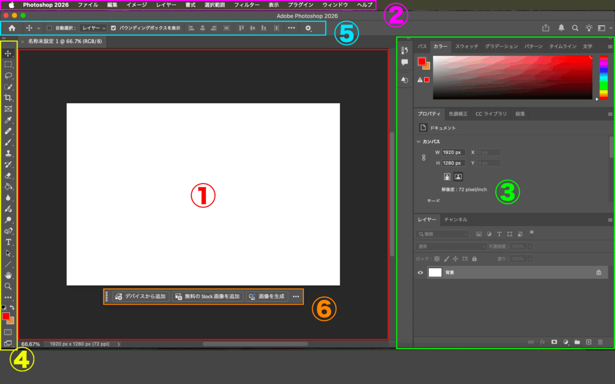The height and width of the screenshot is (384, 615).
Task: Click the canvas width W input field
Action: pyautogui.click(x=453, y=152)
